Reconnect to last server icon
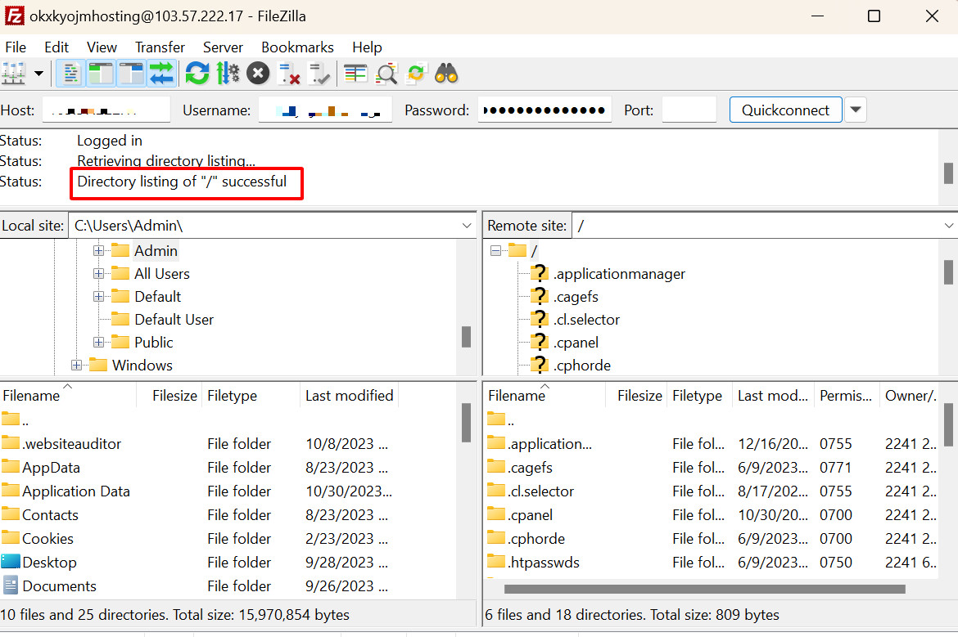 (x=319, y=74)
